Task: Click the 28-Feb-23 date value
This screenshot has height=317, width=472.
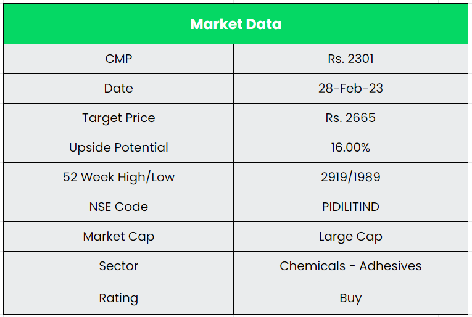Action: click(350, 88)
